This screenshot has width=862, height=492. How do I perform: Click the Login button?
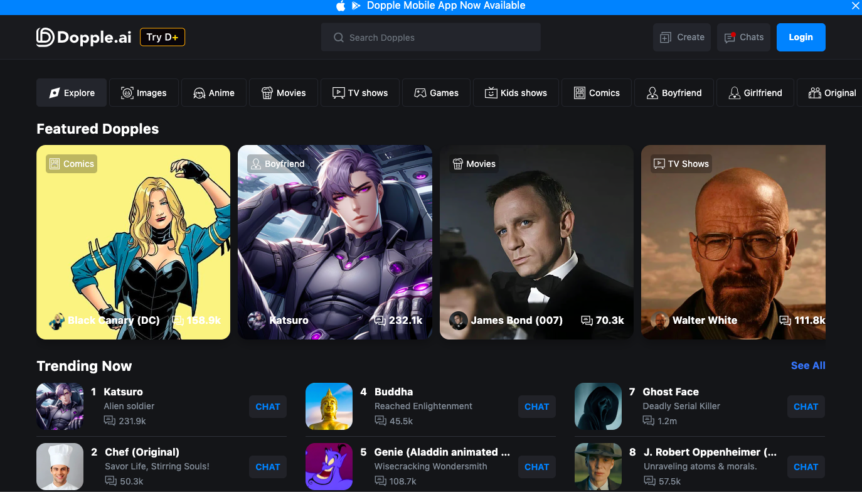tap(801, 37)
